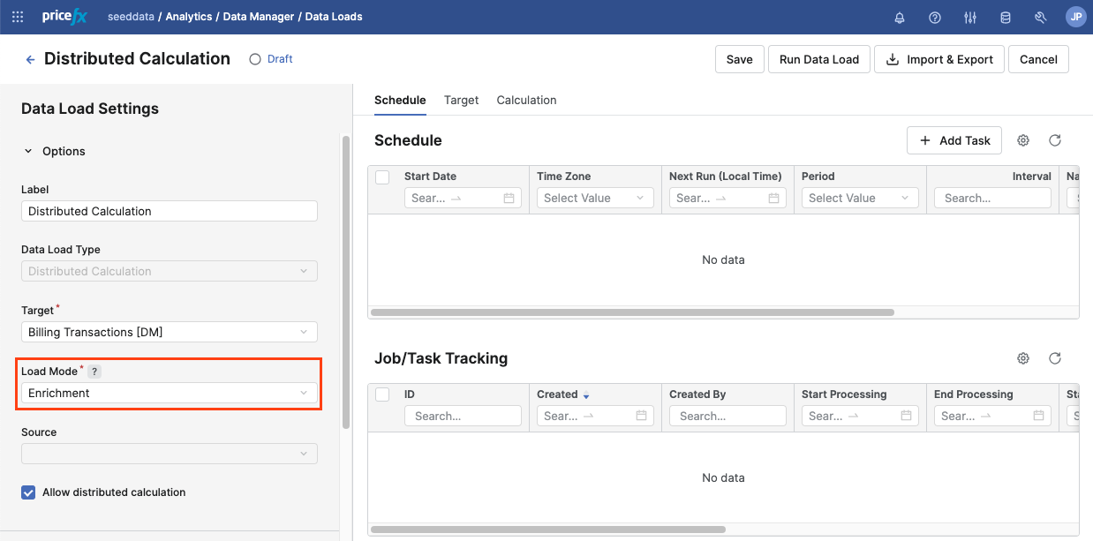Click the back arrow beside Distributed Calculation
The width and height of the screenshot is (1093, 541).
pyautogui.click(x=30, y=59)
